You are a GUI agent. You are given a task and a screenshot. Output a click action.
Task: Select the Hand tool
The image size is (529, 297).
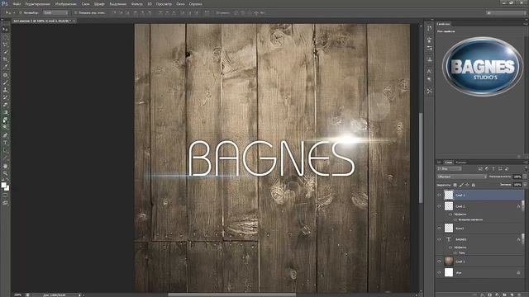5,166
